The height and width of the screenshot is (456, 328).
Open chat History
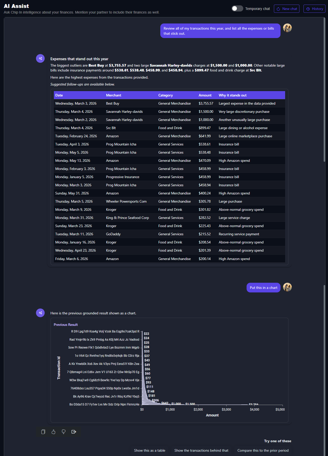(x=314, y=9)
